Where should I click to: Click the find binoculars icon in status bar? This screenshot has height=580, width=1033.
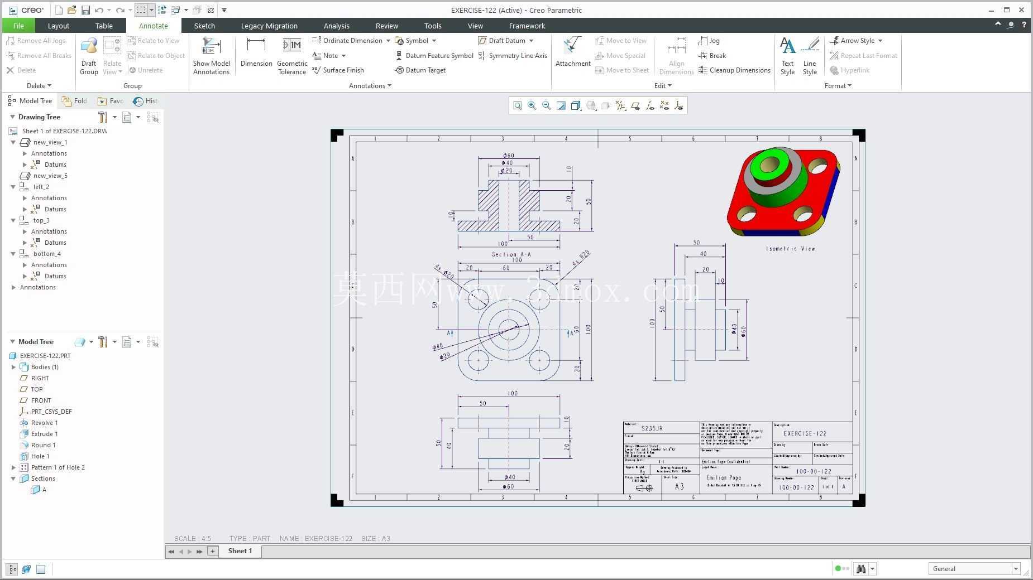pos(861,569)
